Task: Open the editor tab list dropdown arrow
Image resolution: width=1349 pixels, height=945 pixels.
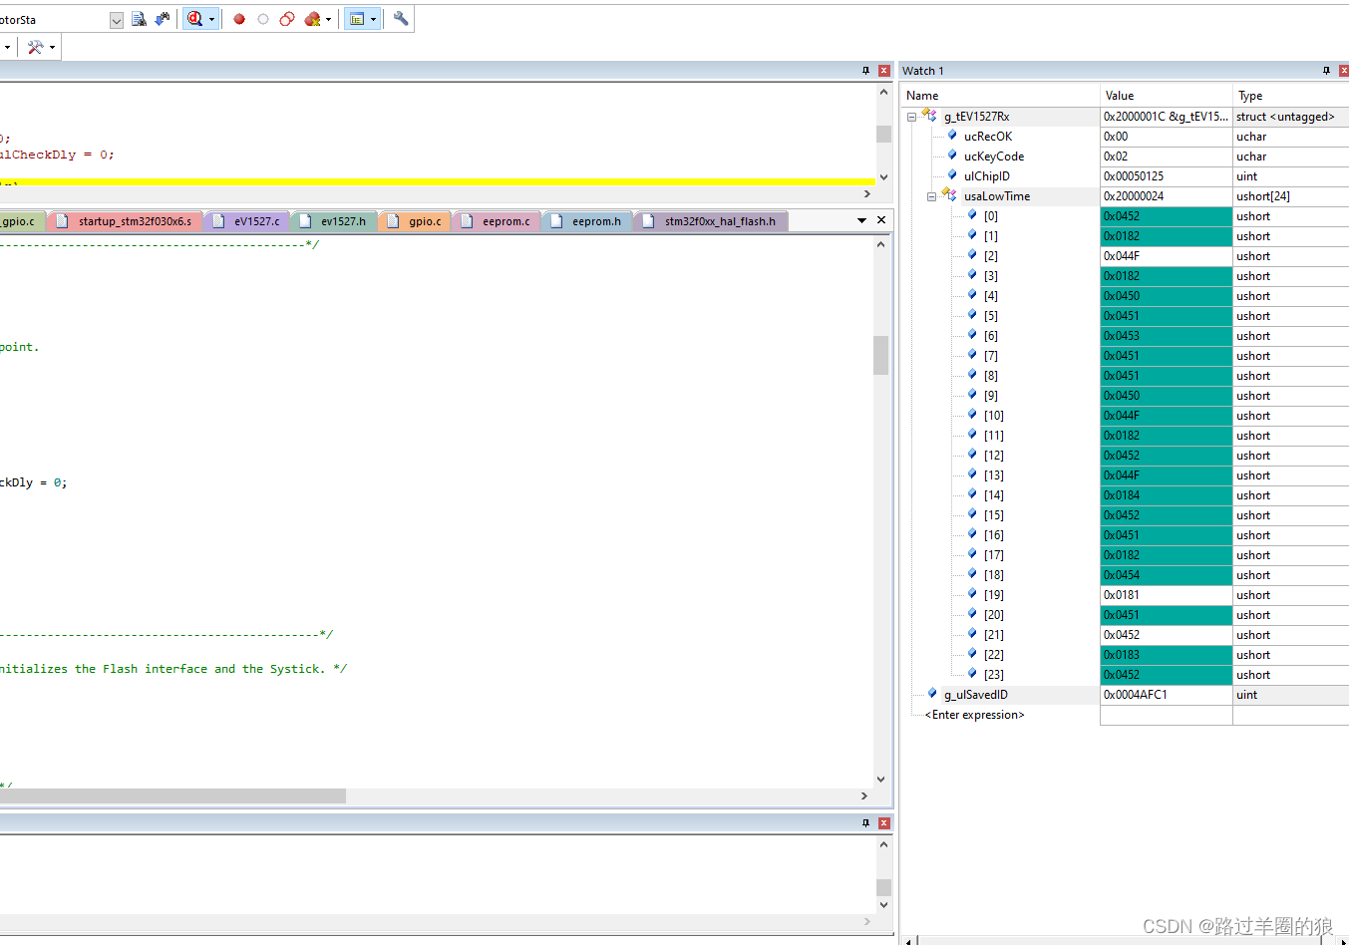Action: pyautogui.click(x=861, y=220)
